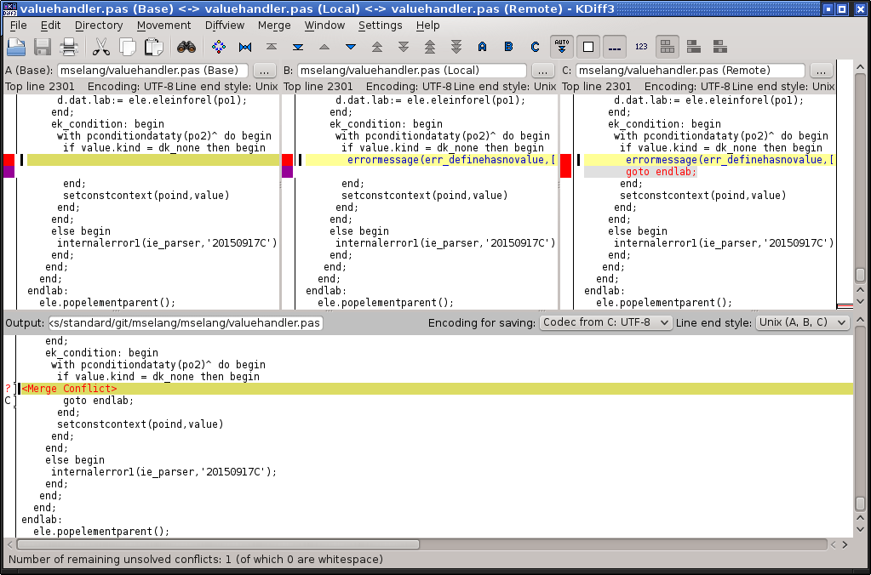Browse for file C (Remote) button
The height and width of the screenshot is (575, 871).
[x=821, y=71]
